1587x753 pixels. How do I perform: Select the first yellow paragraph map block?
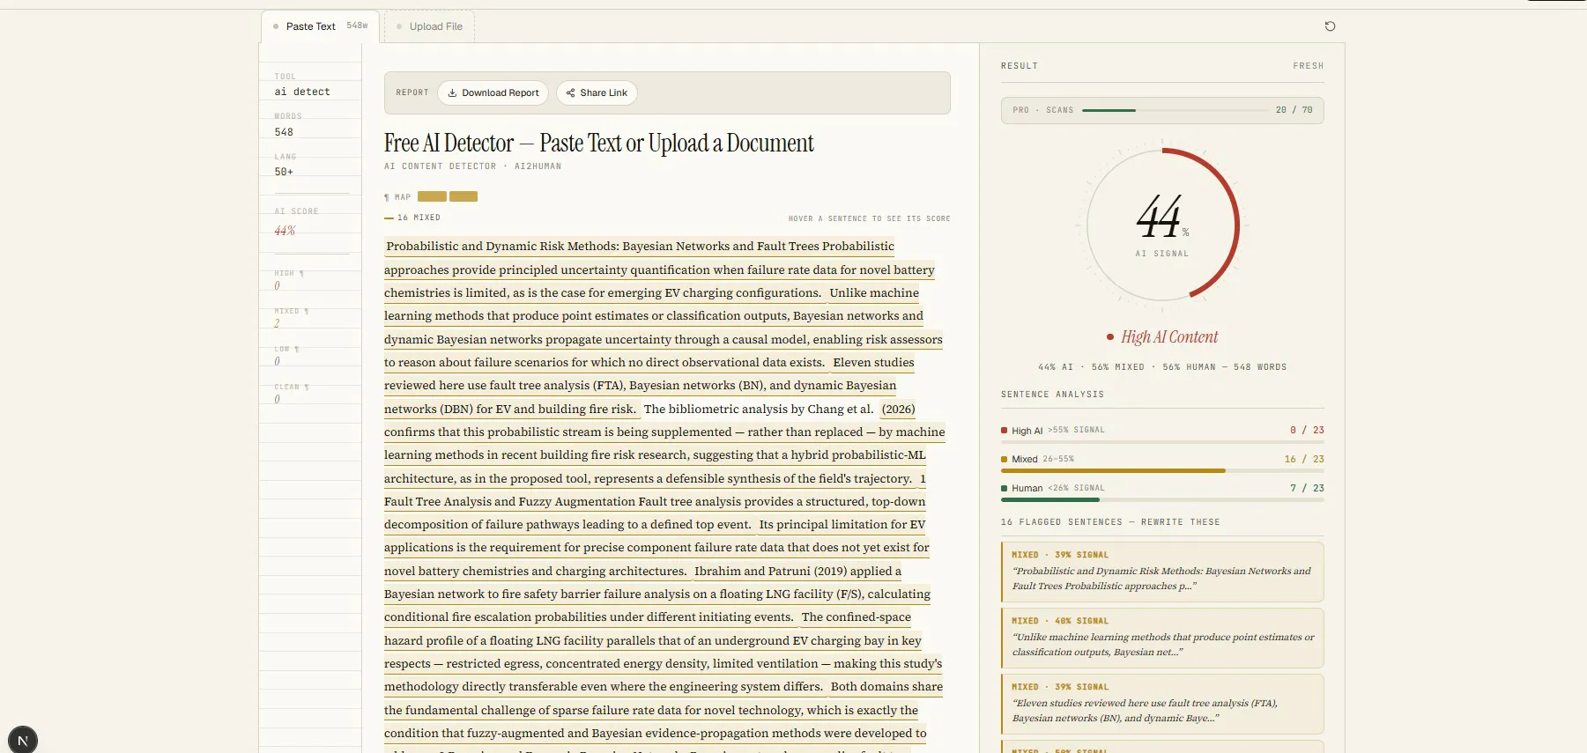[432, 196]
